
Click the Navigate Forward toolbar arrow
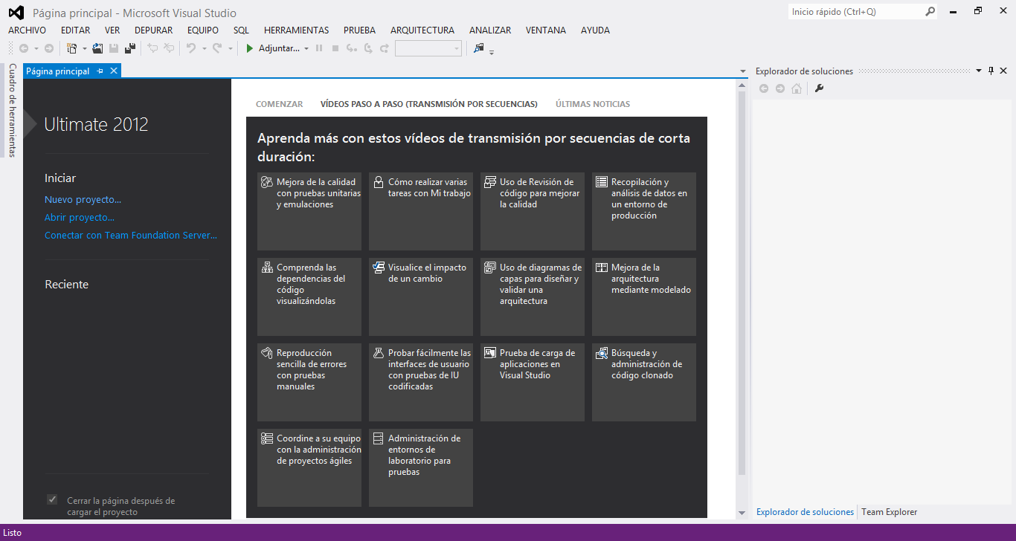click(49, 48)
